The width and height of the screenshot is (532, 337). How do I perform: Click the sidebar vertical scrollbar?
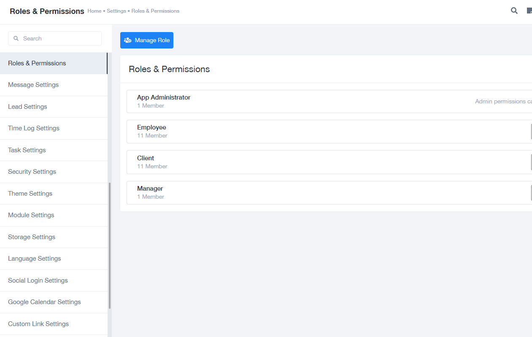pyautogui.click(x=110, y=245)
